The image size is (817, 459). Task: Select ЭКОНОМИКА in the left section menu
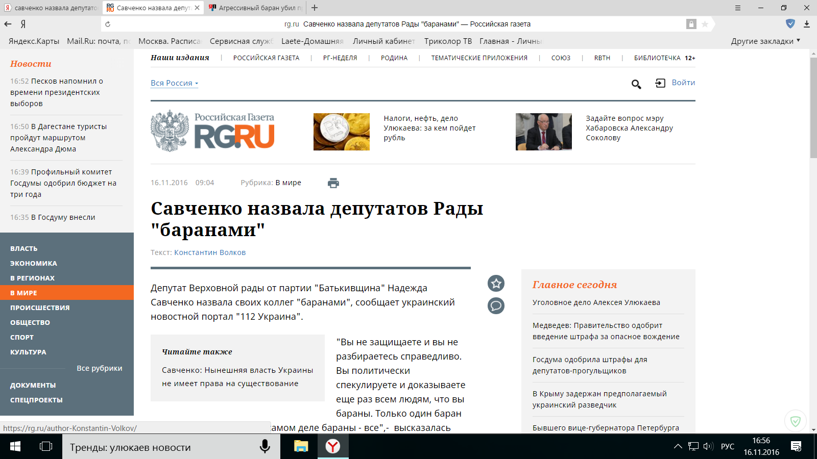coord(34,263)
